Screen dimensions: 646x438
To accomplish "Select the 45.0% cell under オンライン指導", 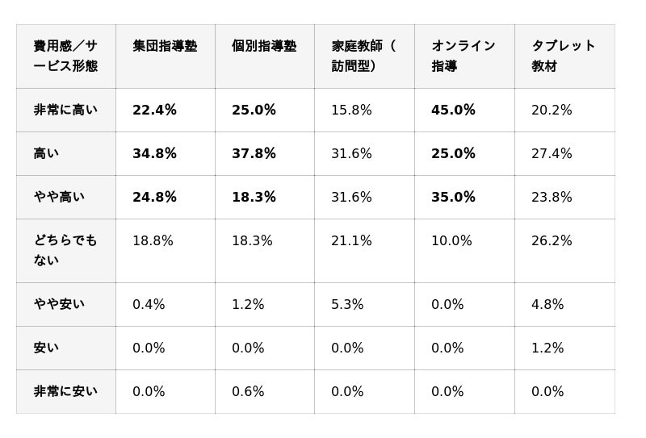I will (453, 111).
